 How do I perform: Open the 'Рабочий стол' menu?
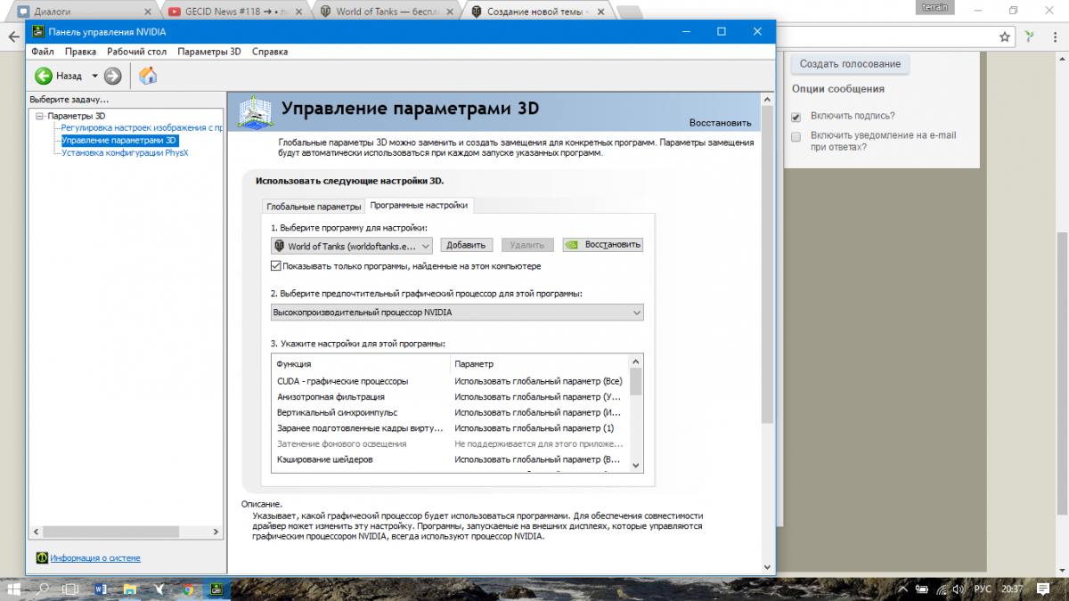(136, 52)
